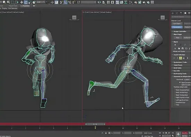Screen dimensions: 191x137
Task: Check the Body Turning Keys checkbox
Action: pyautogui.click(x=175, y=95)
